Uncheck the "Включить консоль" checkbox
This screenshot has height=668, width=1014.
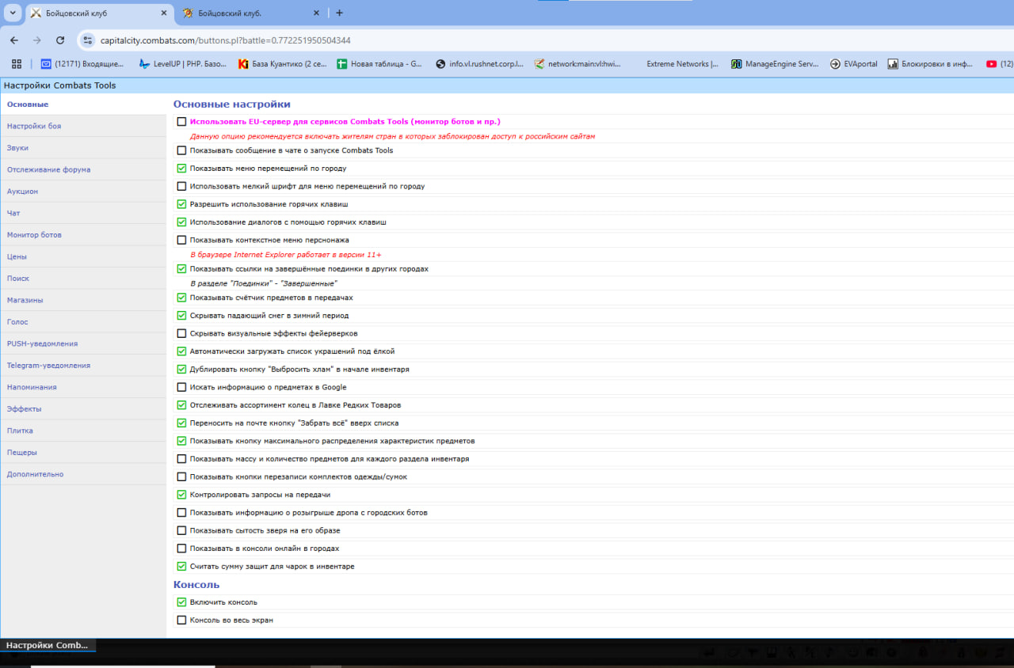182,602
